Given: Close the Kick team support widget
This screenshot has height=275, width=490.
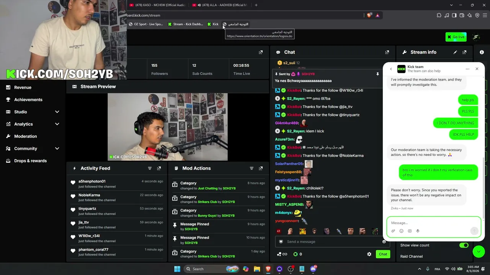Looking at the screenshot, I should coord(477,69).
